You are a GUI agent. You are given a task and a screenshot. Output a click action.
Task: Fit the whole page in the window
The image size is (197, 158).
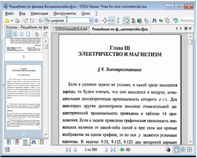105,21
